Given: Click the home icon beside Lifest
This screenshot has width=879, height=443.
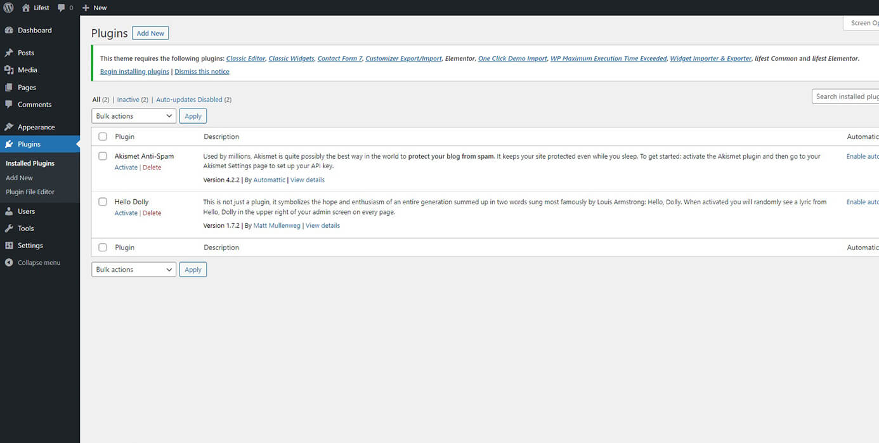Looking at the screenshot, I should click(x=25, y=8).
